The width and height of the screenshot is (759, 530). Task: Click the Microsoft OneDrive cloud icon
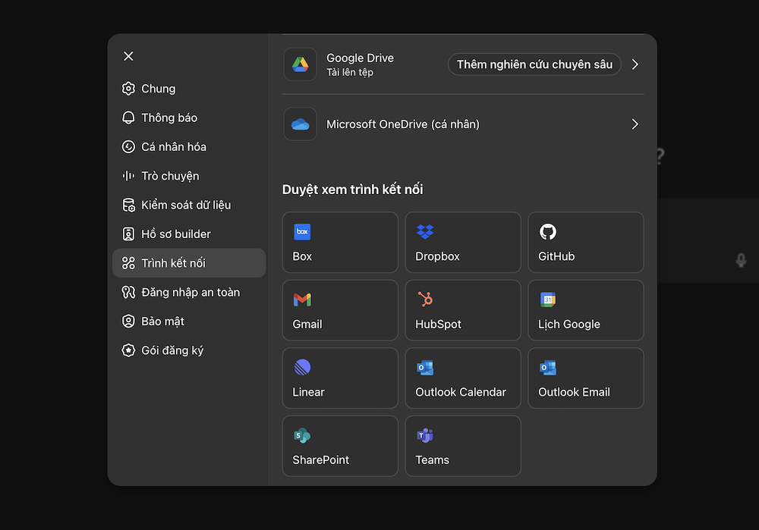(300, 124)
